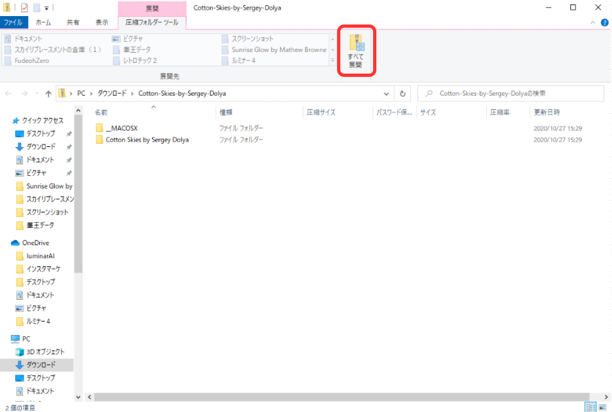Click the gallery scroll up arrow
This screenshot has height=412, width=612.
point(333,39)
